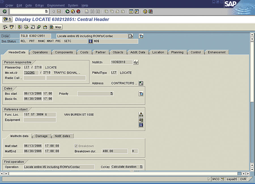The height and width of the screenshot is (184, 255).
Task: Open the Order menu
Action: tap(9, 5)
